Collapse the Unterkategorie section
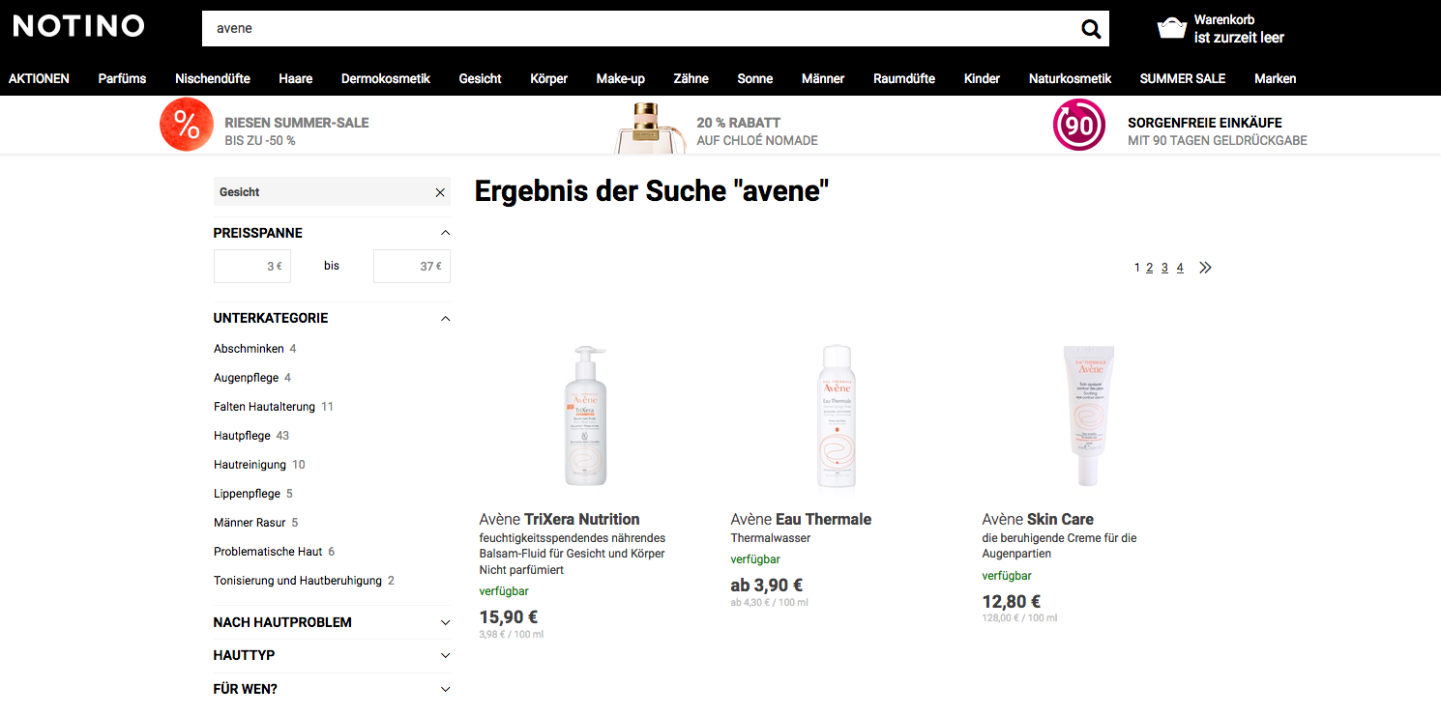 point(445,318)
